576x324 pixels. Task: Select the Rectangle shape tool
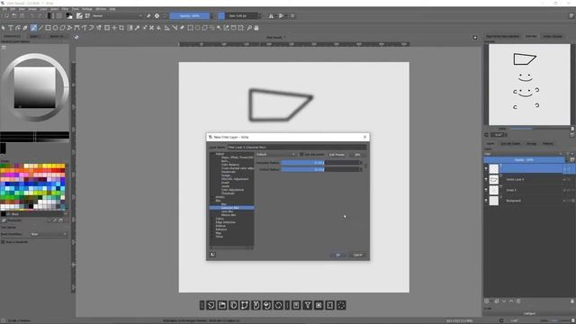coord(48,28)
